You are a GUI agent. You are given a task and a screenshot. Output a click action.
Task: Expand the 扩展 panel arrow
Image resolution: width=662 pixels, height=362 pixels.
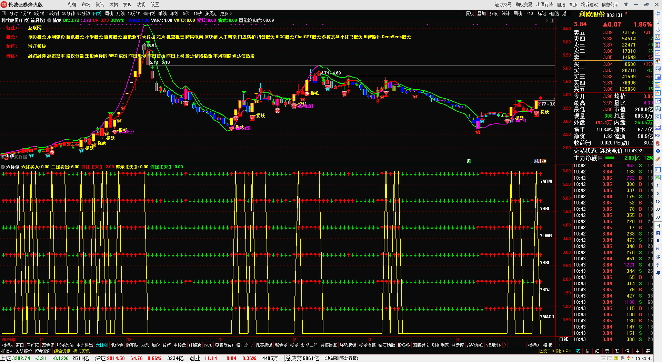(7, 351)
